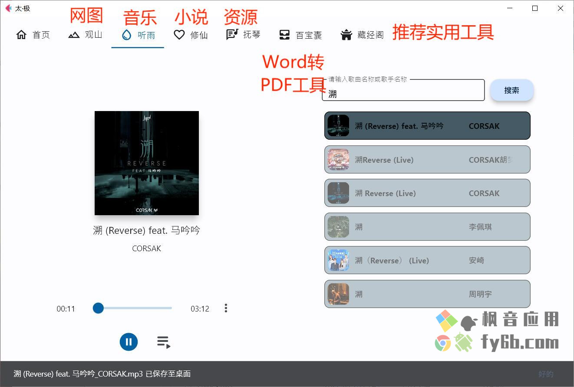The width and height of the screenshot is (574, 387).
Task: Click the elapsed time 00:11
Action: pyautogui.click(x=66, y=309)
